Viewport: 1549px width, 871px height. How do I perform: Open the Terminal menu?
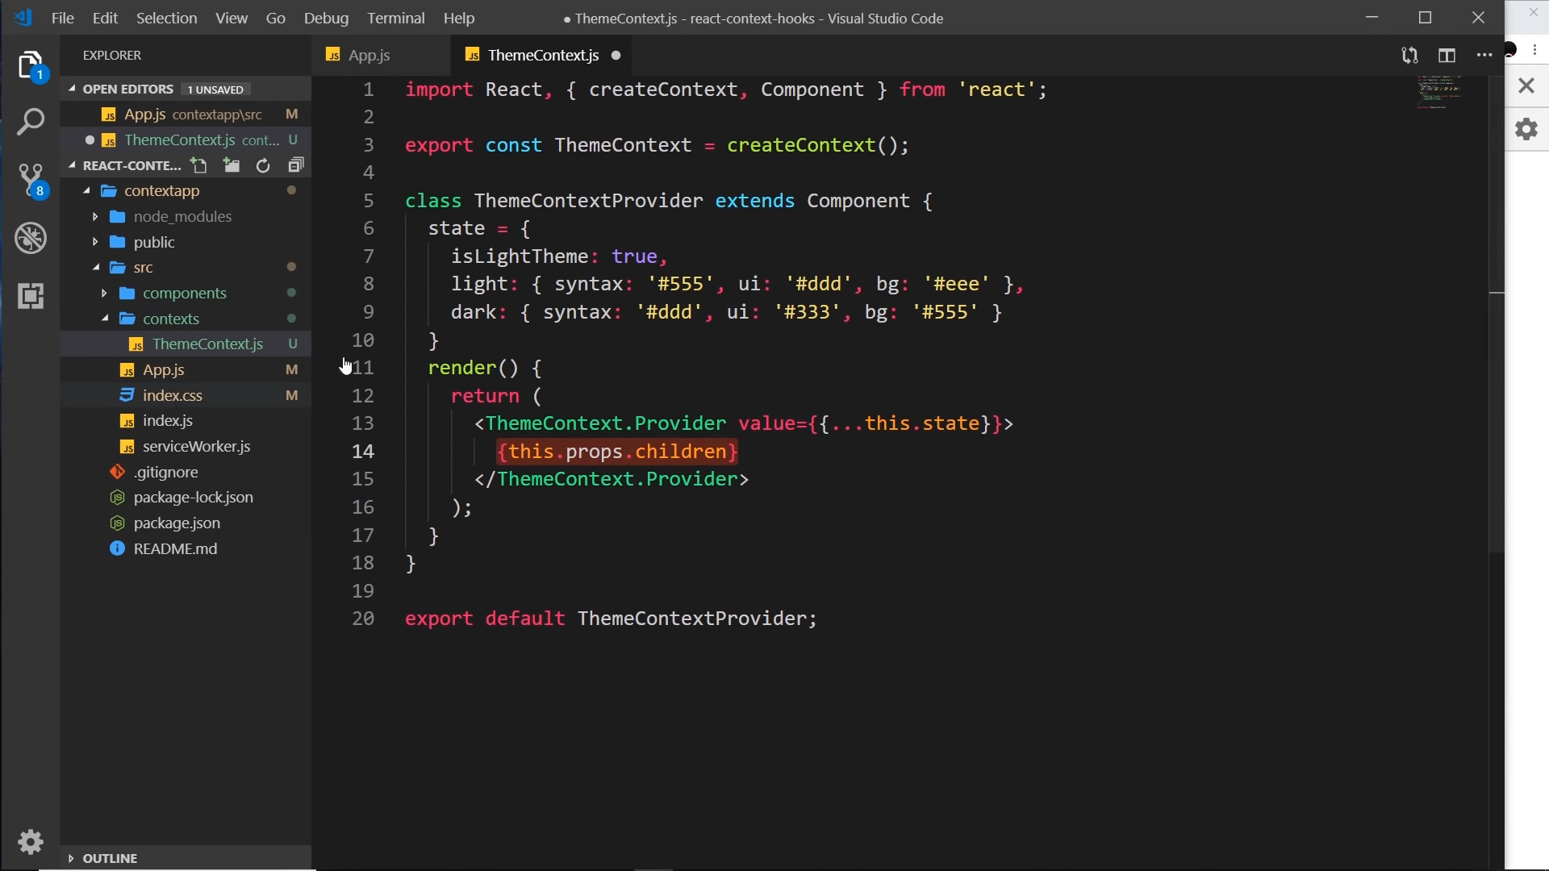[395, 18]
